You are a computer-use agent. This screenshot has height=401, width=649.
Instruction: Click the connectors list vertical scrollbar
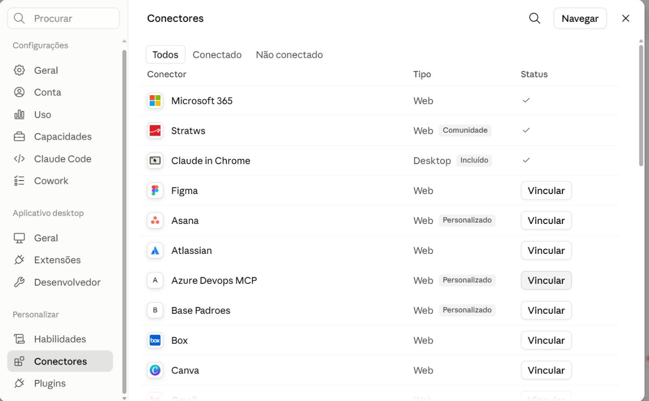tap(641, 106)
